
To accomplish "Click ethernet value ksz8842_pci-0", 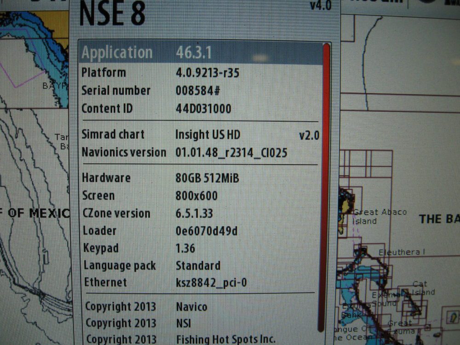I will coord(211,283).
